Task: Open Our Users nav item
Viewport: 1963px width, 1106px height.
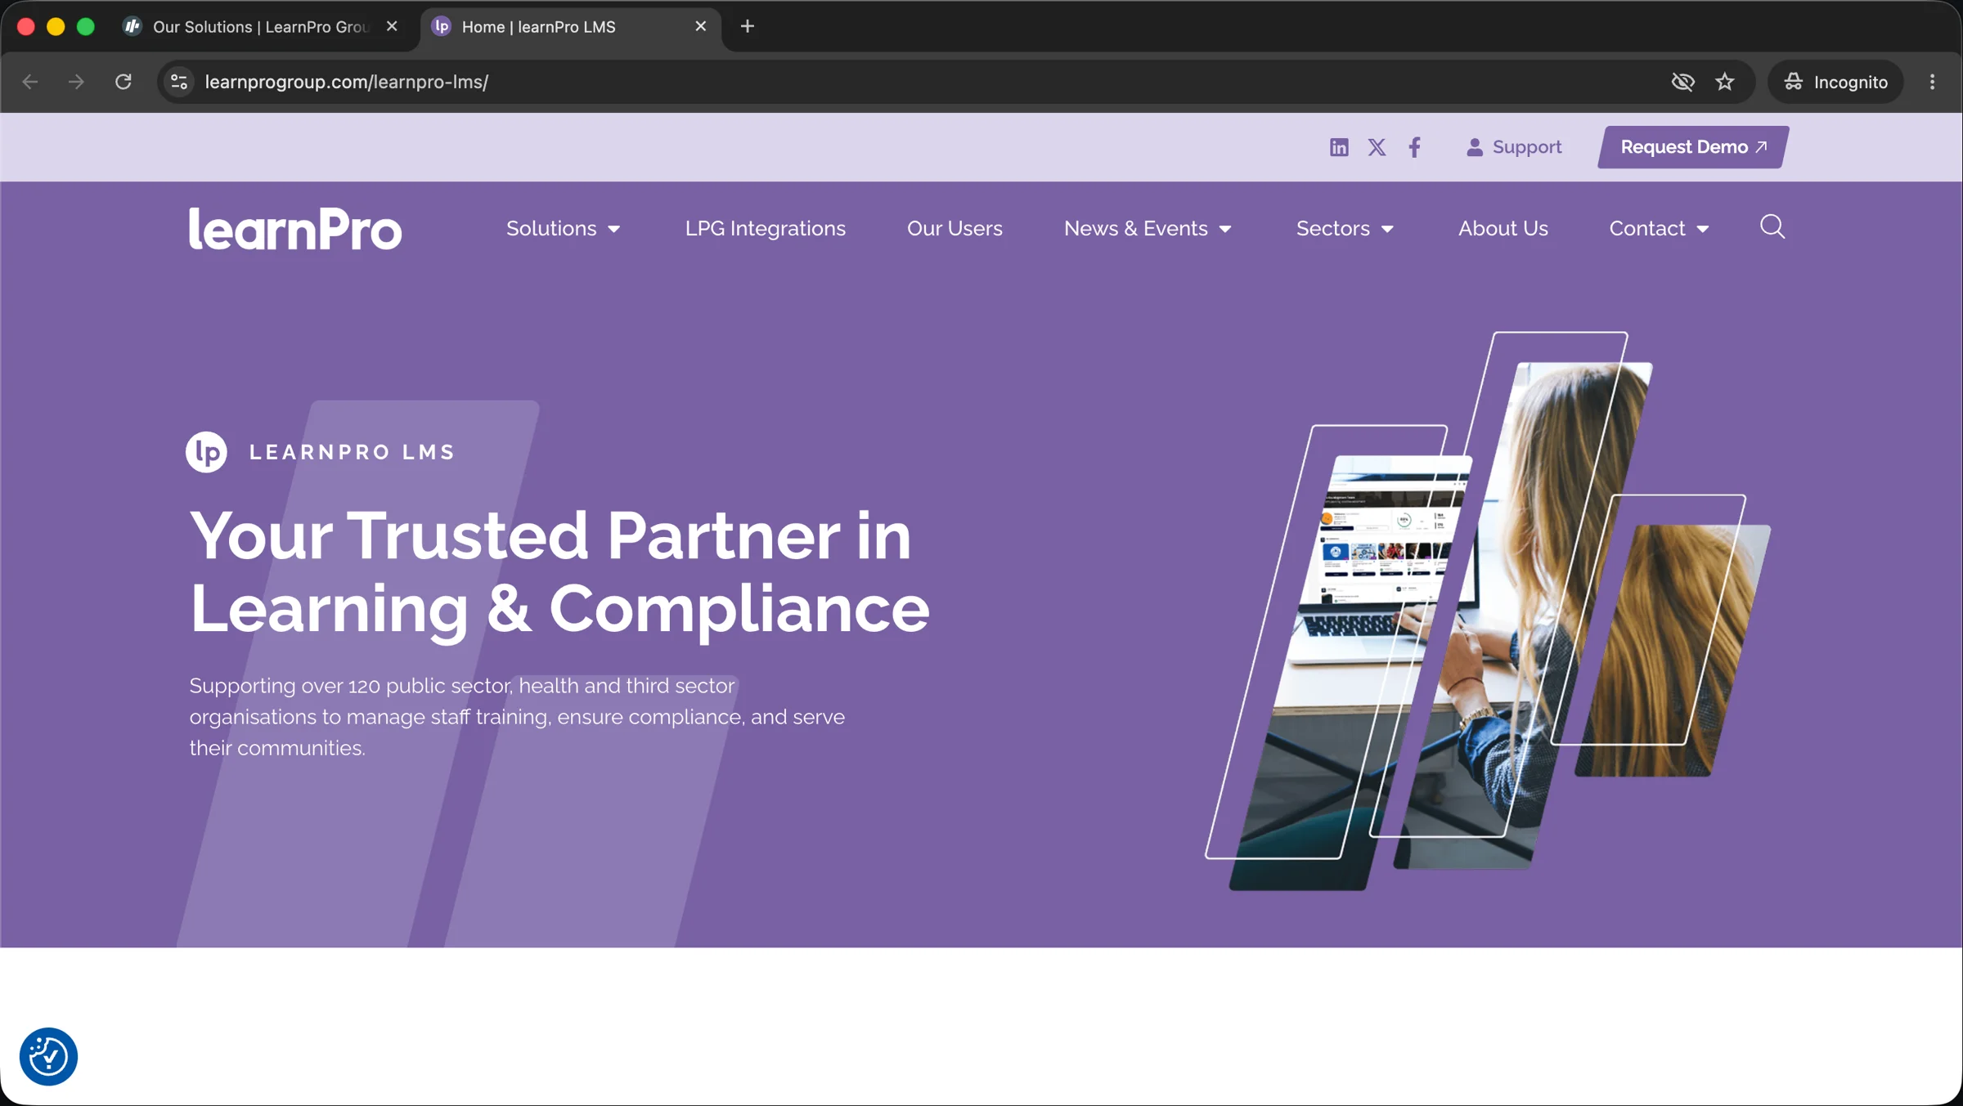Action: point(955,228)
